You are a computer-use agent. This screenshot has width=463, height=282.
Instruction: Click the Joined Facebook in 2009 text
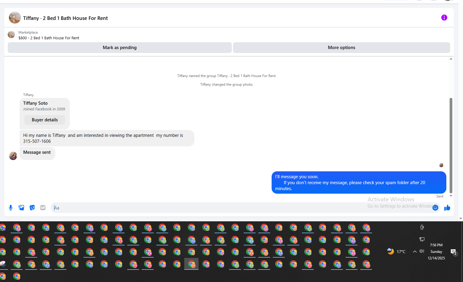coord(44,109)
